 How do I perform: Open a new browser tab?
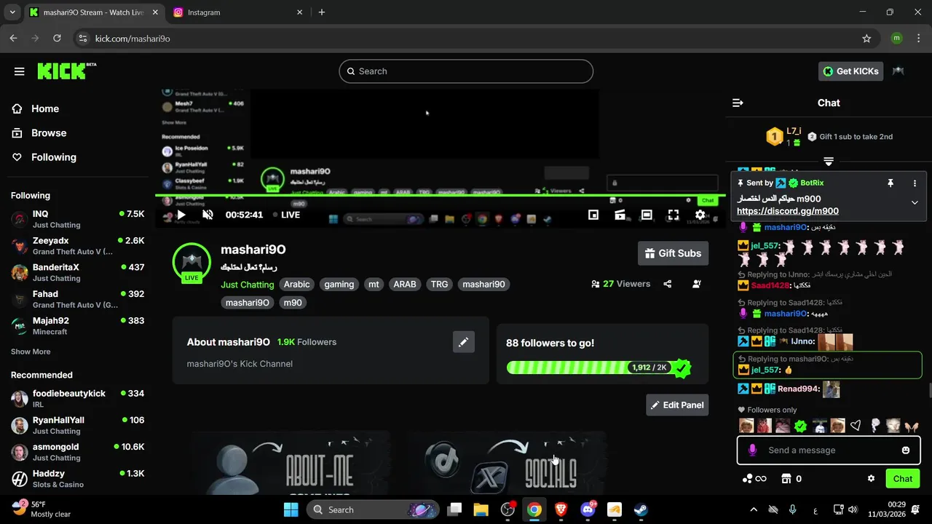pyautogui.click(x=322, y=12)
